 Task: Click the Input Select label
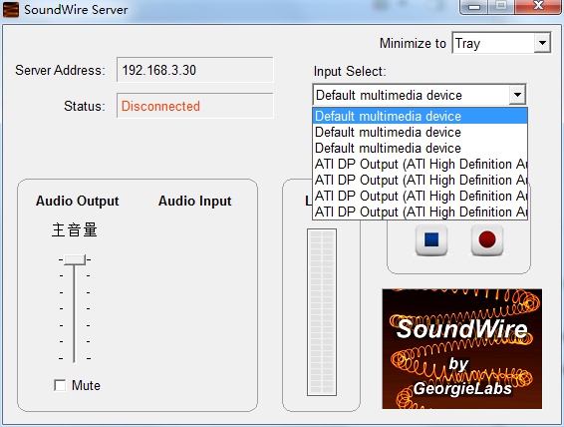(350, 71)
